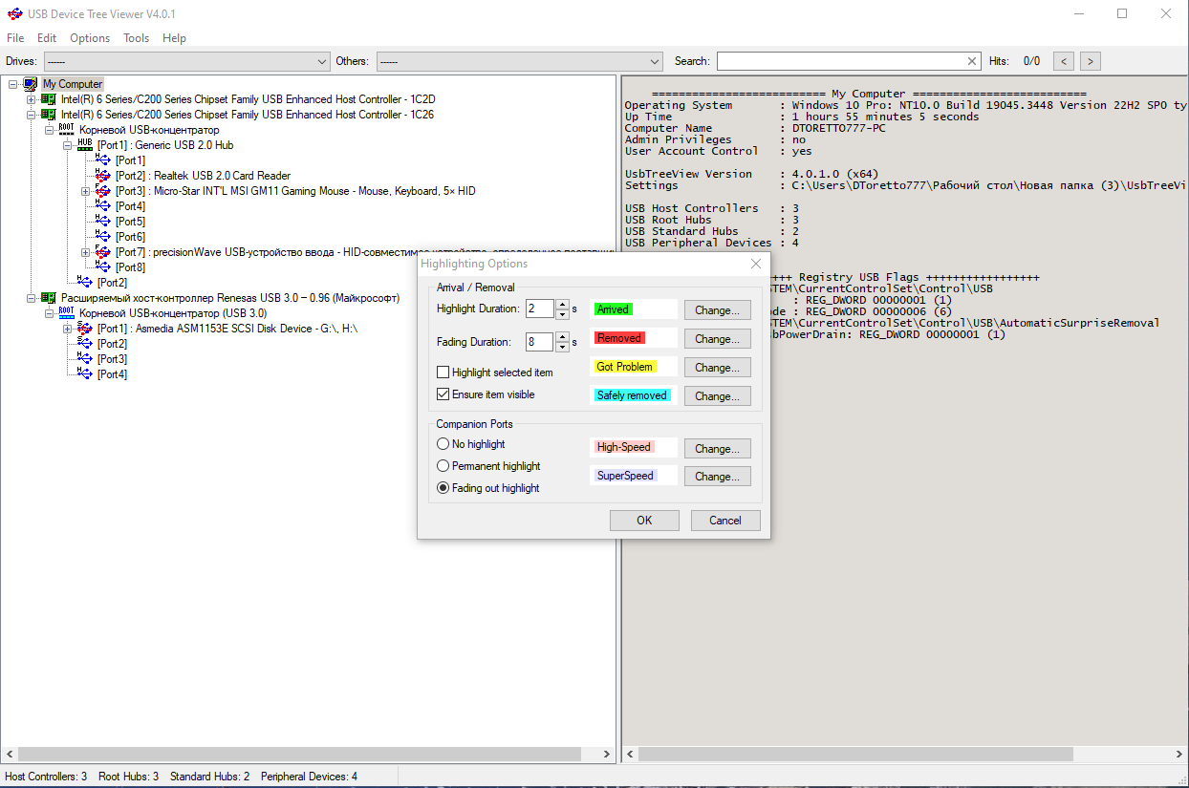Confirm dialog with OK button

[644, 521]
